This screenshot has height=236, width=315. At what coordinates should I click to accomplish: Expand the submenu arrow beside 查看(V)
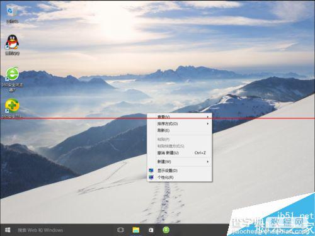tap(208, 117)
